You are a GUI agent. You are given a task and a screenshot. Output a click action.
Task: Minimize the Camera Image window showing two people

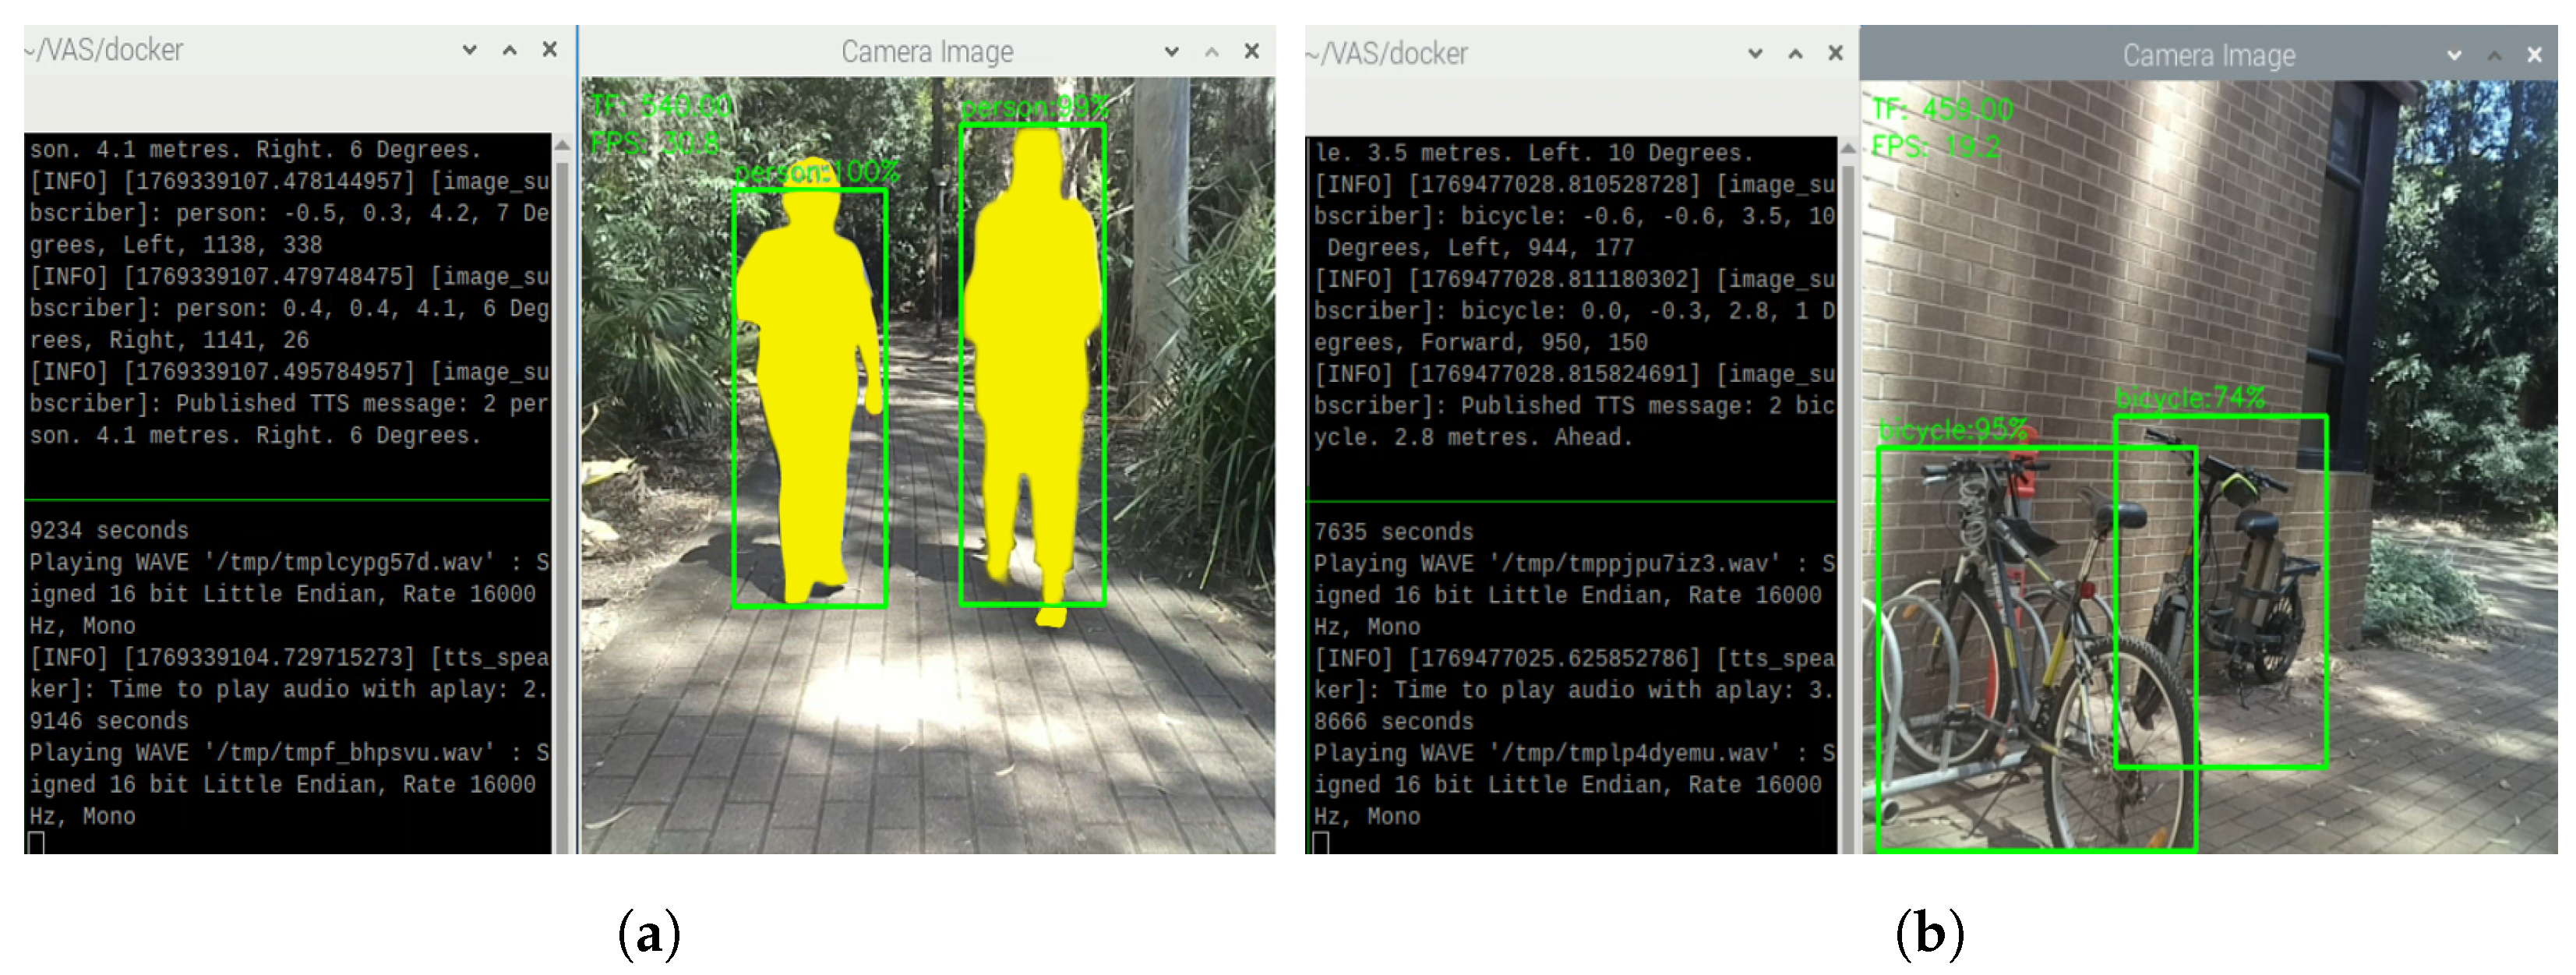[x=1172, y=51]
